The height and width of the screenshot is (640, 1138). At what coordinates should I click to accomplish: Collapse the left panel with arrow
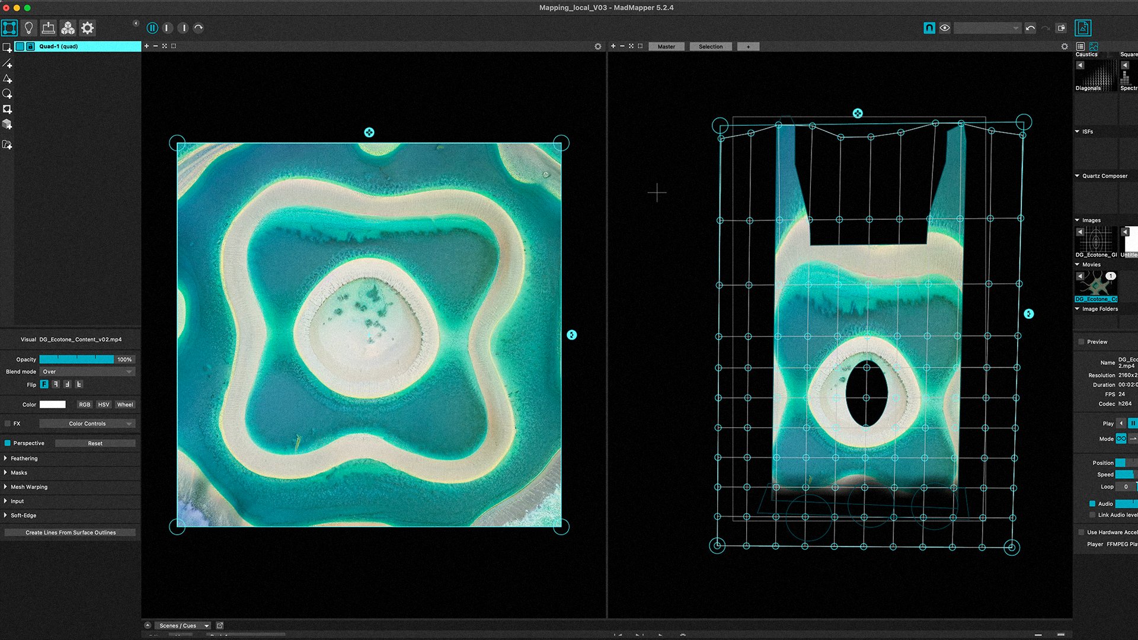(x=136, y=24)
